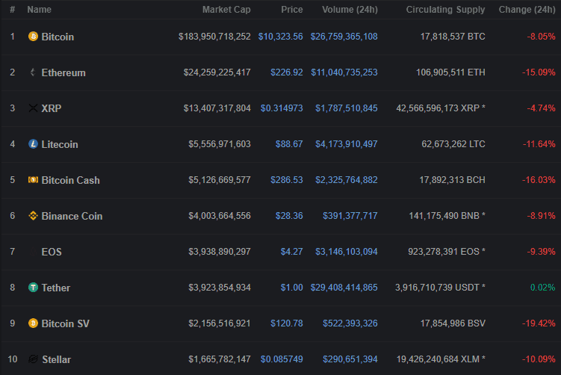Click Bitcoin SV price $120.78
Image resolution: width=561 pixels, height=375 pixels.
pyautogui.click(x=287, y=323)
